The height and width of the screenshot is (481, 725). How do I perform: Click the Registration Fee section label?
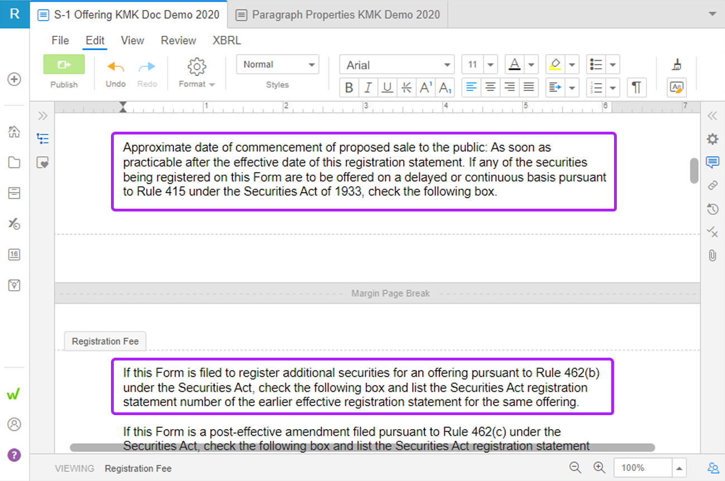click(x=105, y=341)
